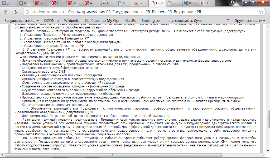Click the vertical scrollbar up arrow
The height and width of the screenshot is (158, 270).
tap(268, 27)
